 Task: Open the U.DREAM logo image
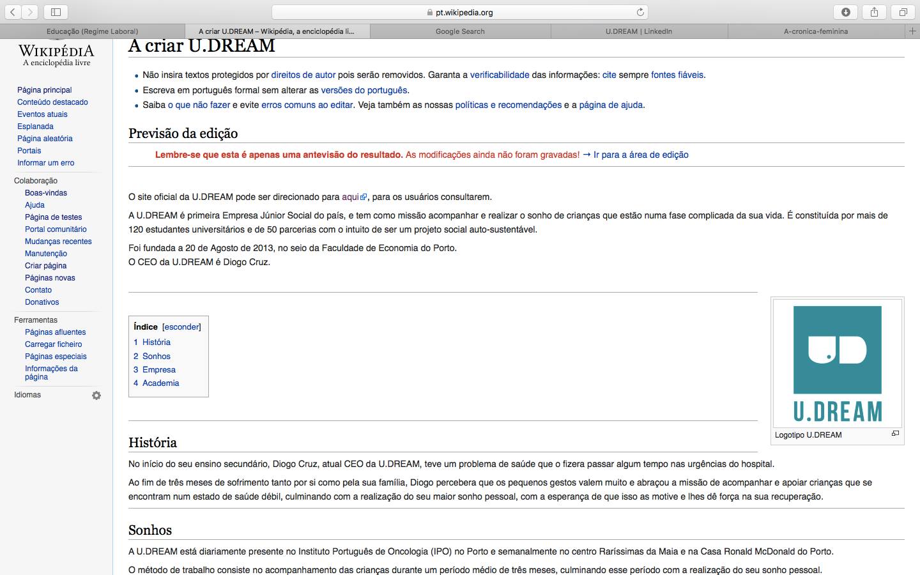point(838,363)
